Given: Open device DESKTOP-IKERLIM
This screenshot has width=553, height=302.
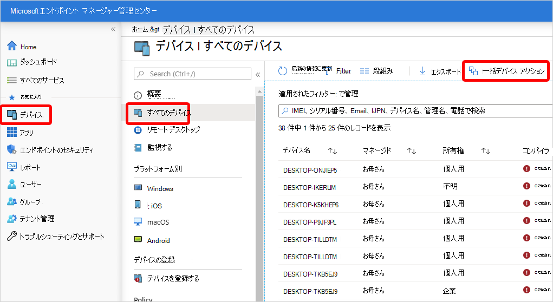Looking at the screenshot, I should [x=309, y=187].
